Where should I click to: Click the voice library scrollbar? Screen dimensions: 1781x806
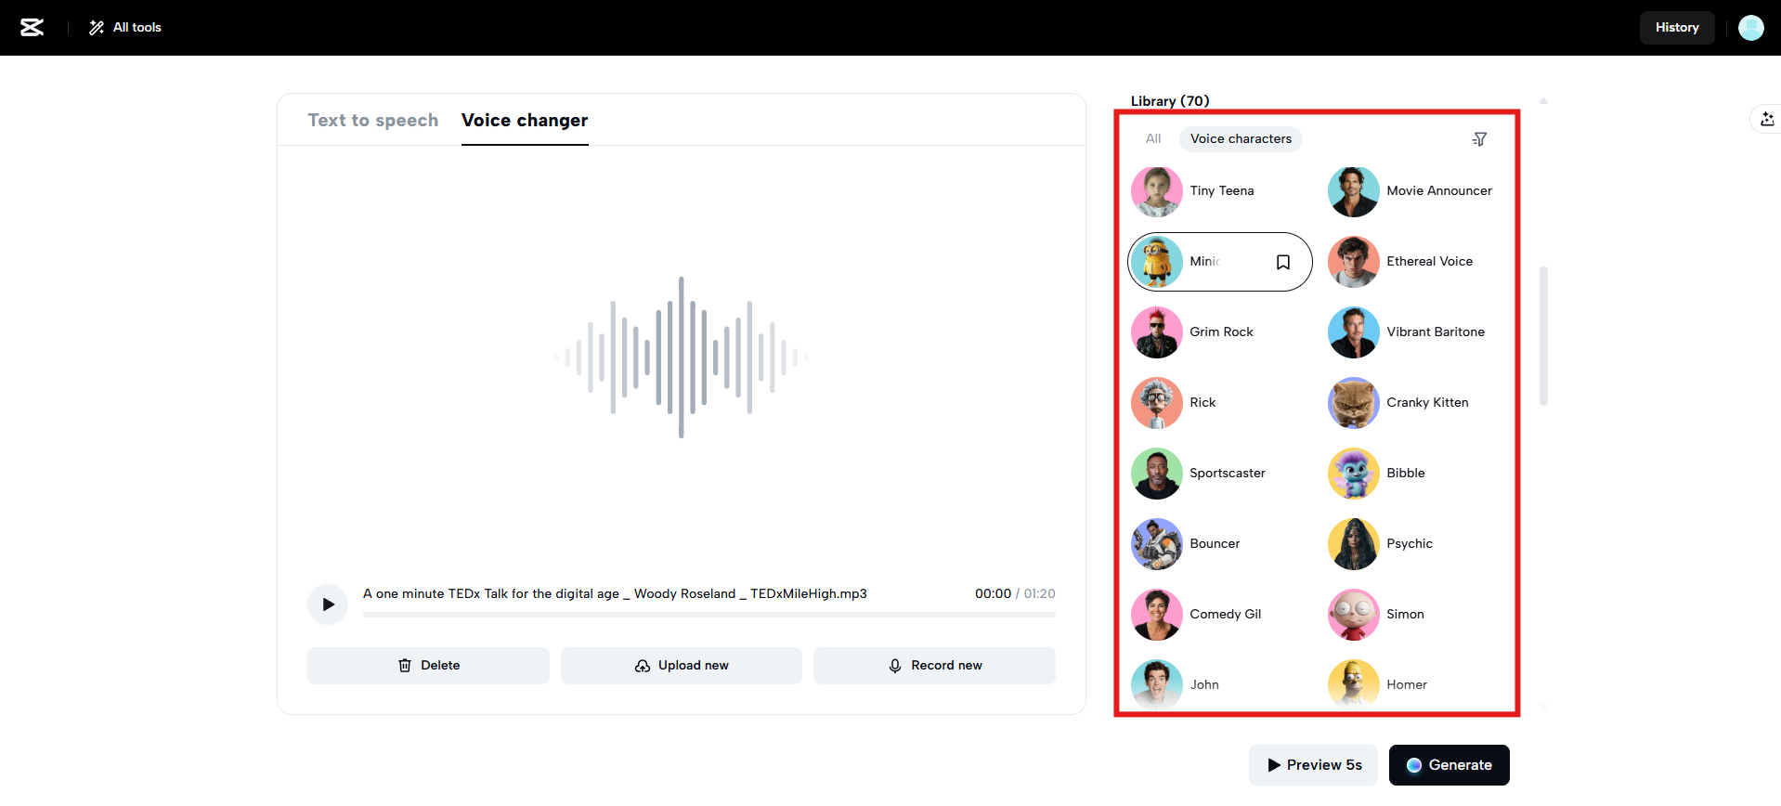pos(1543,336)
